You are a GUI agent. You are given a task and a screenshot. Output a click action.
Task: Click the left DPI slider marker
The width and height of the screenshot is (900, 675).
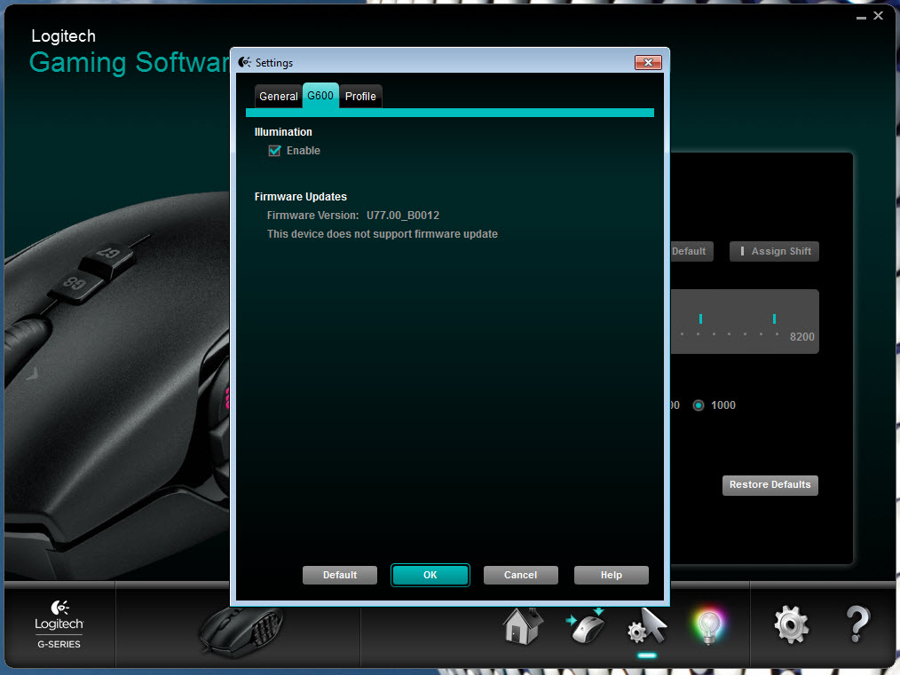click(701, 318)
